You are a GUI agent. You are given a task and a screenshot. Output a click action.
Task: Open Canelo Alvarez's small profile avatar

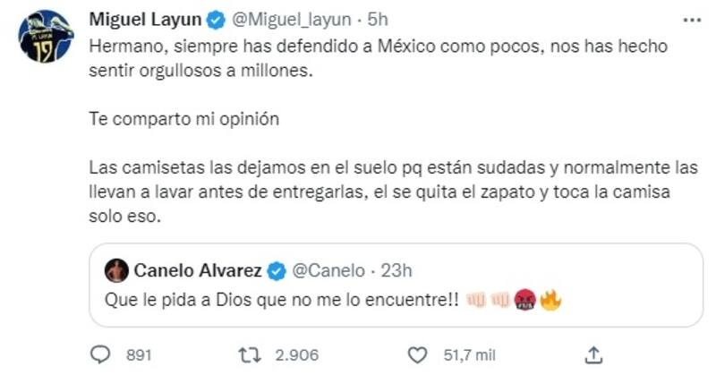coord(117,269)
